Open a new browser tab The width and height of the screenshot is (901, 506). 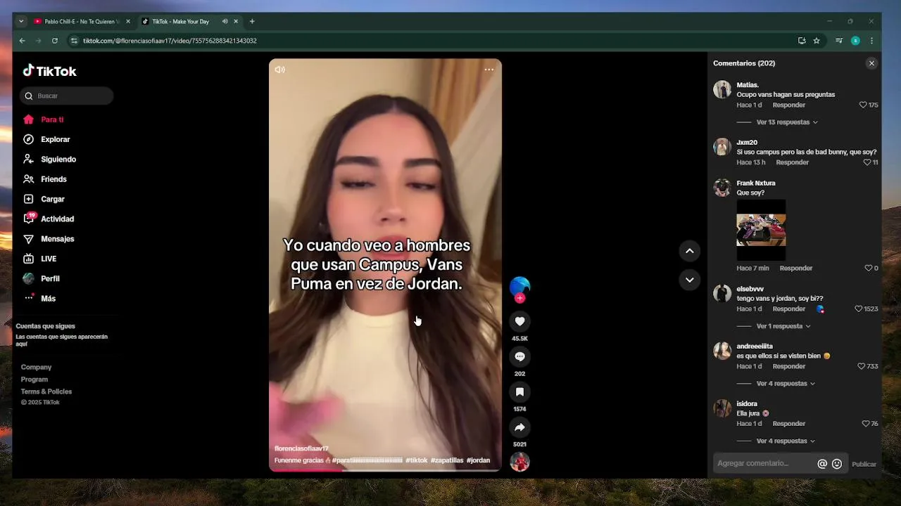point(252,22)
